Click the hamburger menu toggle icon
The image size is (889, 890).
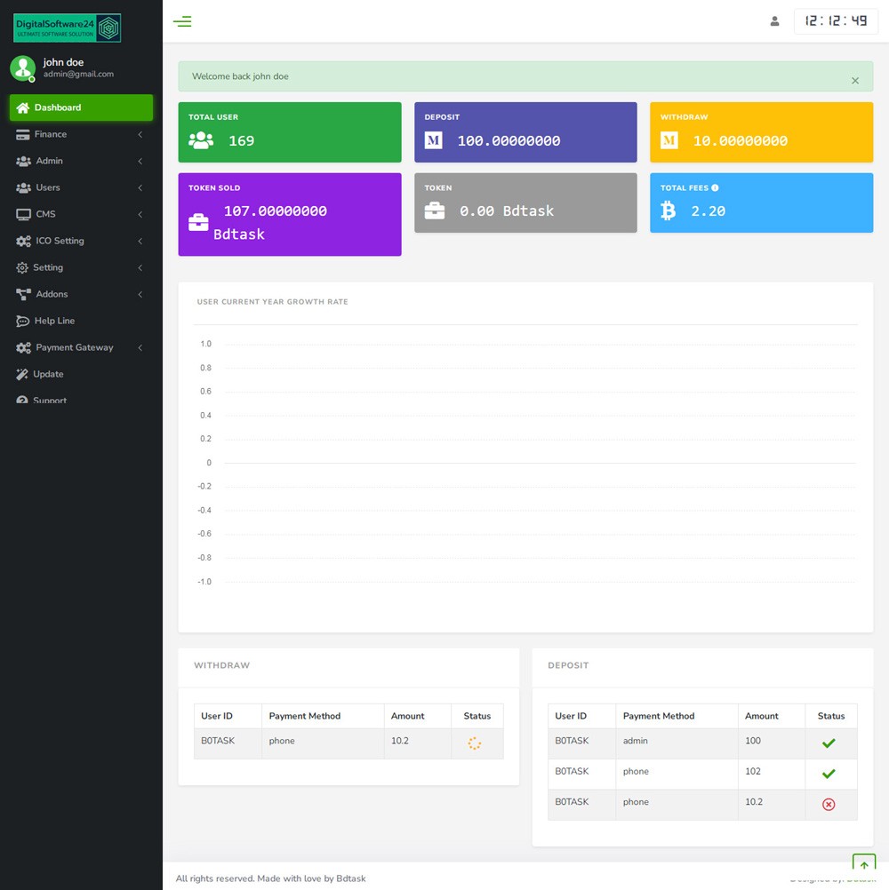pyautogui.click(x=182, y=21)
